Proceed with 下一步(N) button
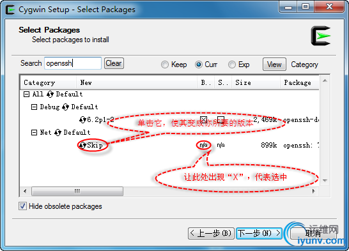This screenshot has width=349, height=251. pyautogui.click(x=259, y=233)
